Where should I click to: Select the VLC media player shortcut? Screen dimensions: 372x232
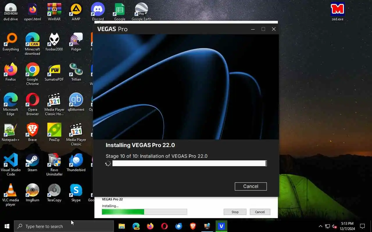(x=10, y=195)
